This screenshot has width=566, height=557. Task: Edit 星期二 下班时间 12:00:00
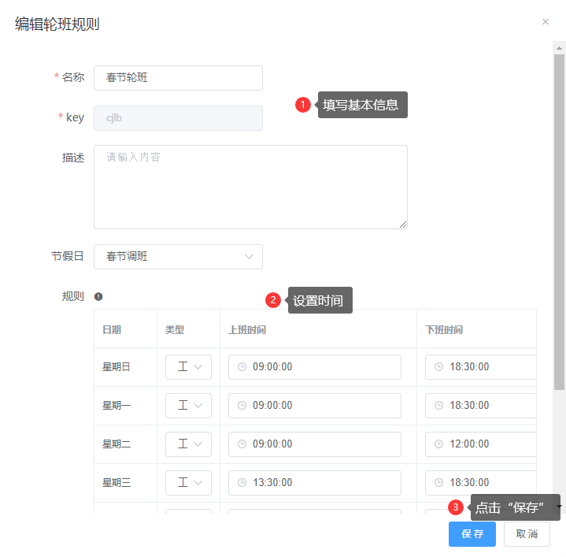coord(481,444)
